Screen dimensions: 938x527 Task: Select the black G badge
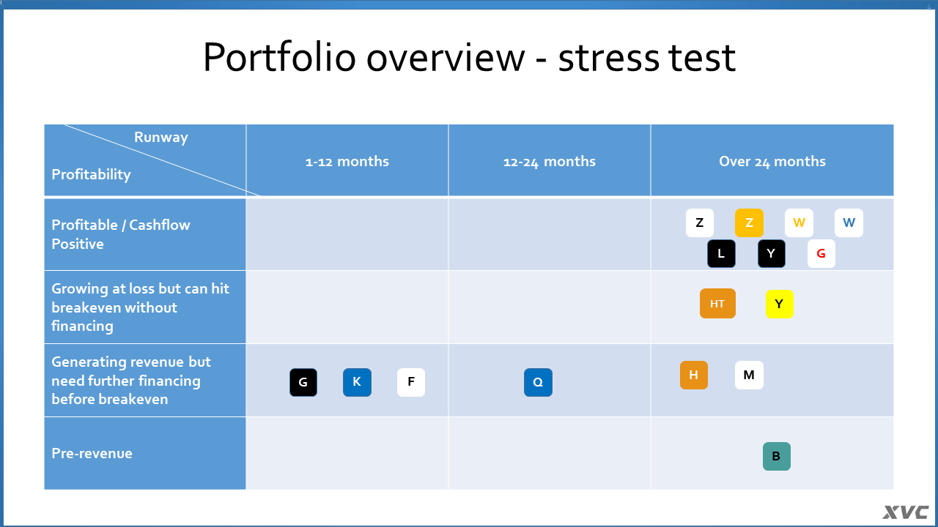pyautogui.click(x=303, y=382)
